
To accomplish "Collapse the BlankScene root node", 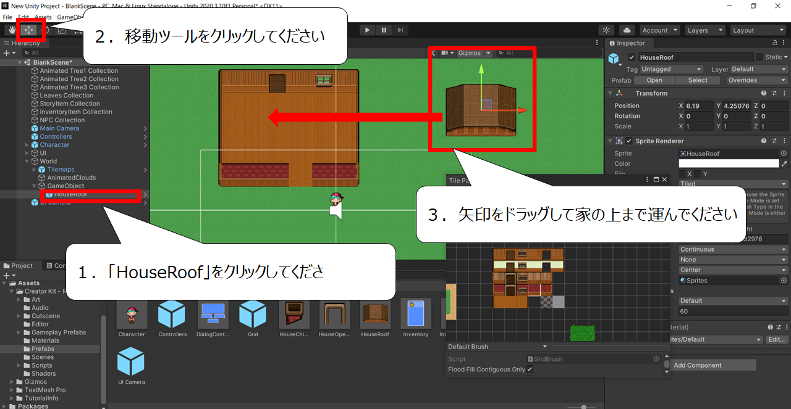I will point(20,62).
